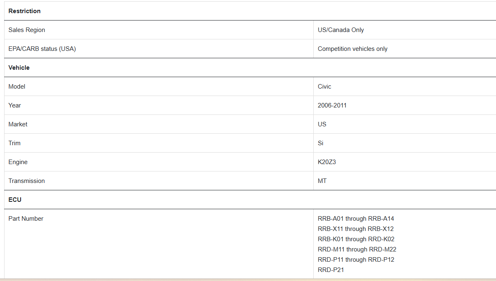
Task: Select the RRD-P21 part number
Action: [331, 270]
